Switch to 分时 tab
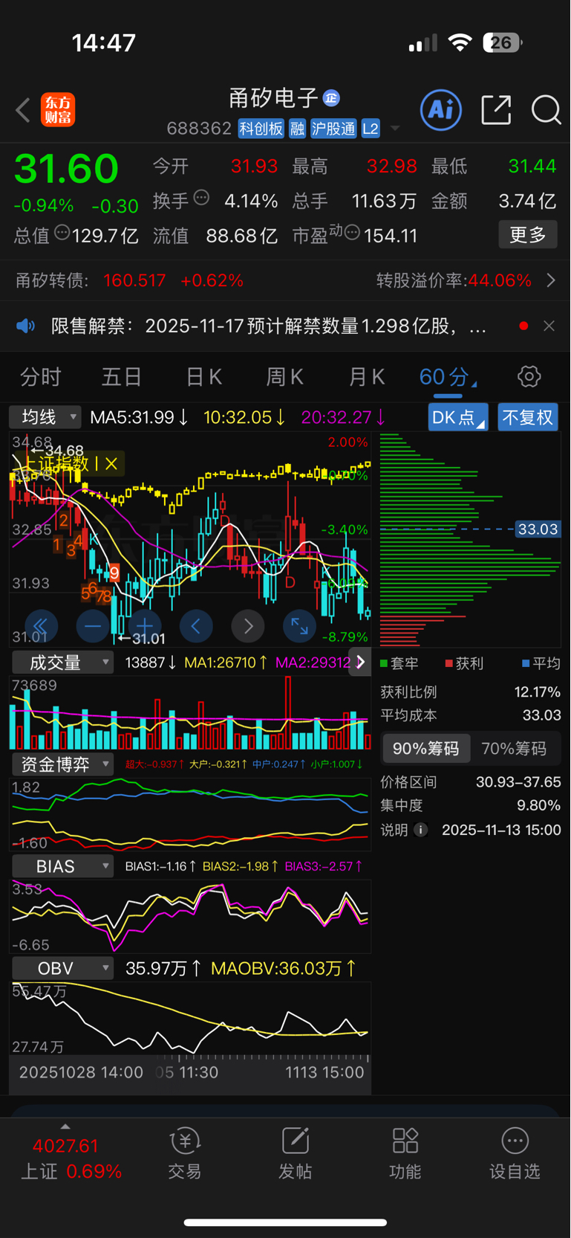571x1238 pixels. pos(40,377)
